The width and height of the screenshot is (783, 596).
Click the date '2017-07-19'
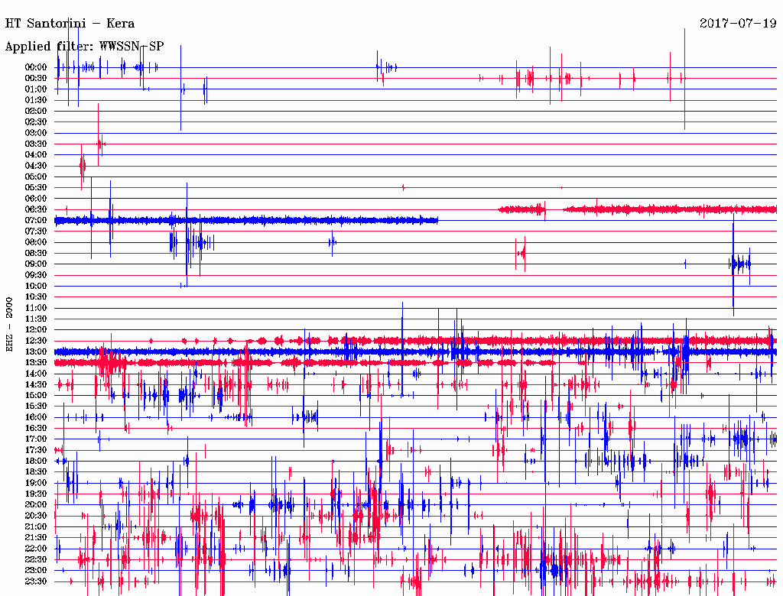[738, 24]
